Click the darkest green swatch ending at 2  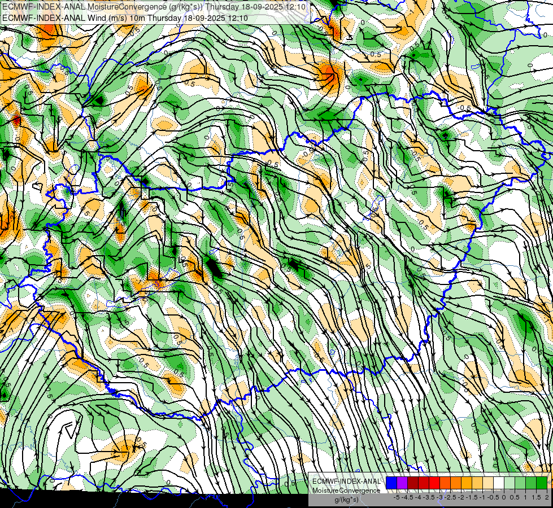542,483
